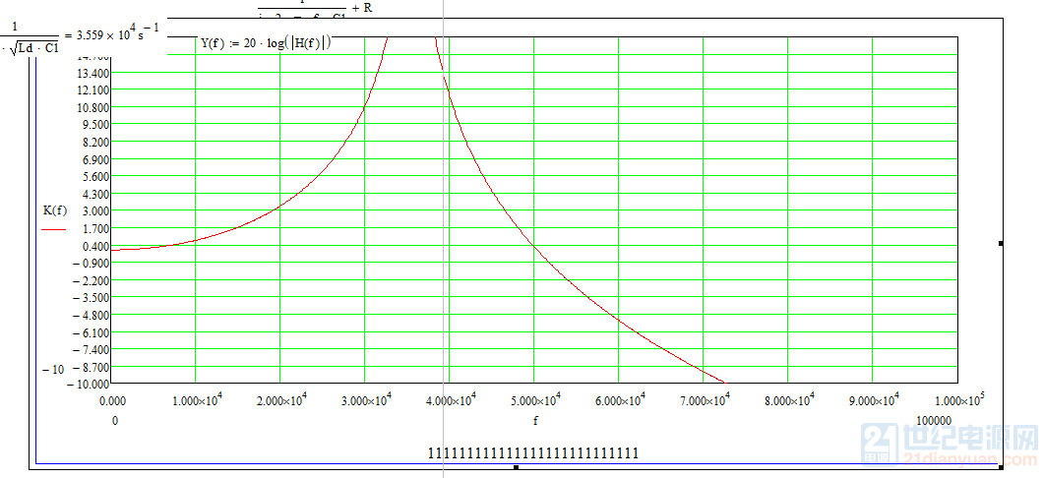1043x478 pixels.
Task: Edit the x-axis lower limit 0
Action: [115, 420]
